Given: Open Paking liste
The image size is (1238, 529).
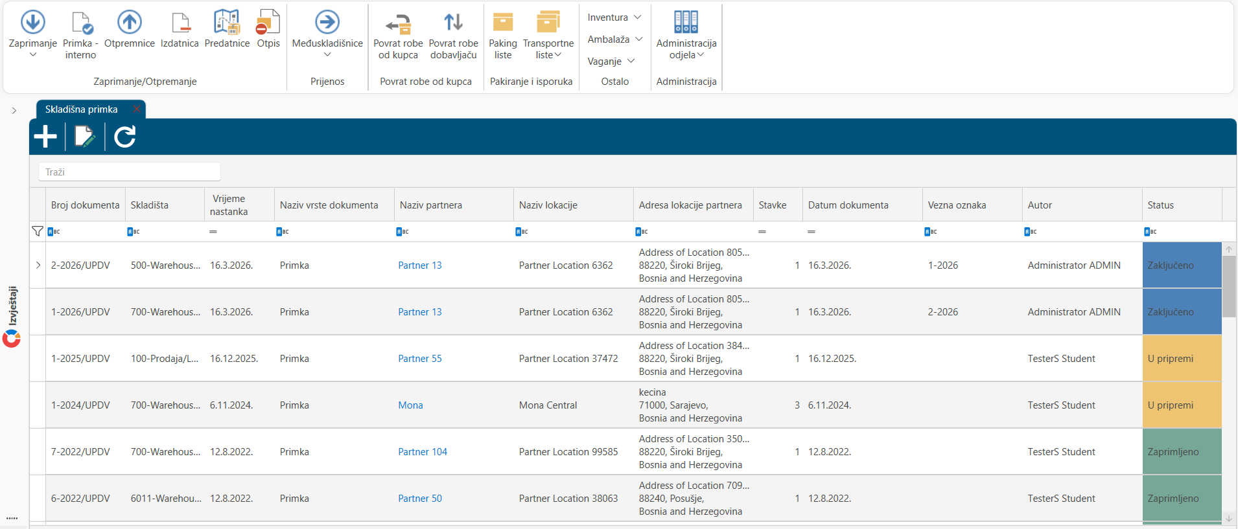Looking at the screenshot, I should click(503, 36).
